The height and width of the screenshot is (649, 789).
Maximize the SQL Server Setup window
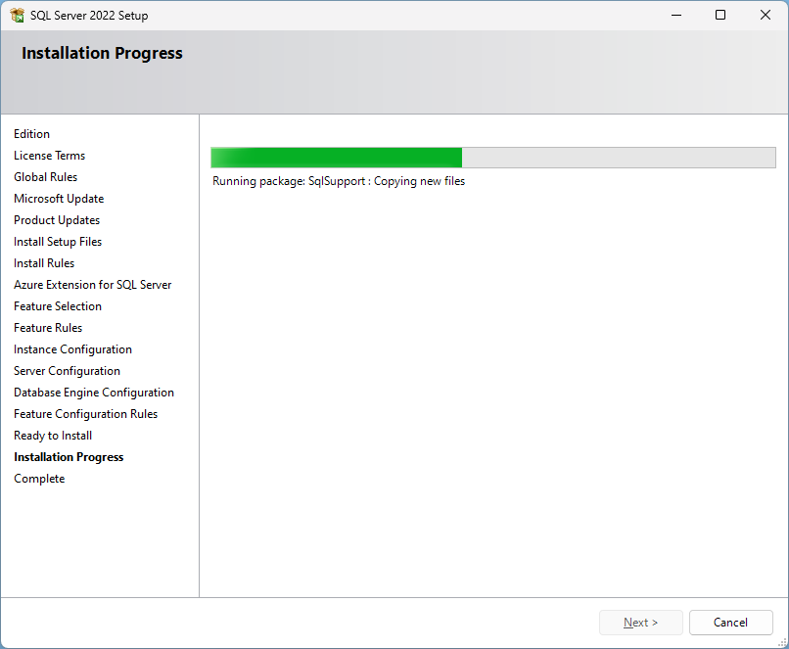pyautogui.click(x=720, y=16)
